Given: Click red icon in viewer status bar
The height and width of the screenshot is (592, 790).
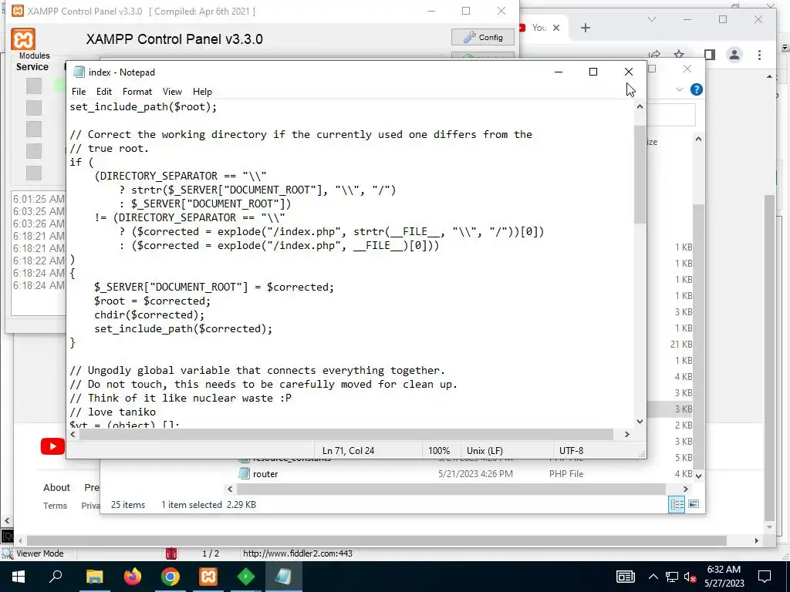Looking at the screenshot, I should pyautogui.click(x=171, y=553).
